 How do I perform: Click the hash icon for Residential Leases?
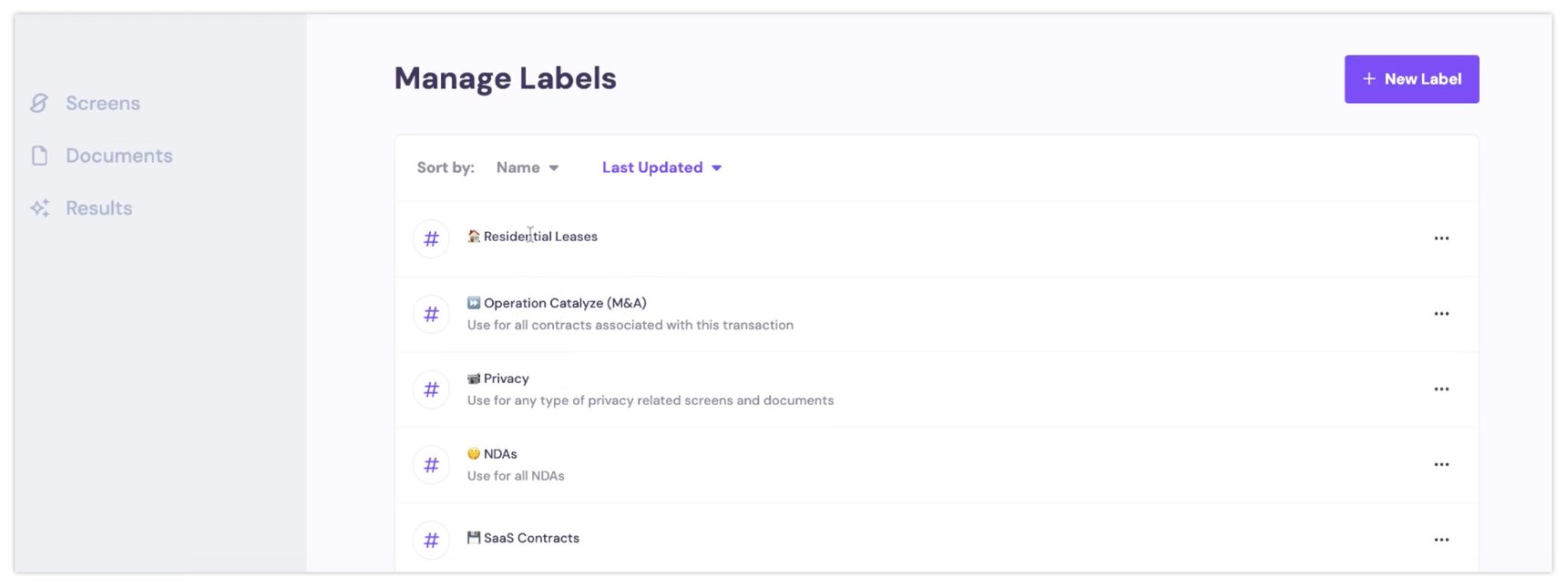click(x=431, y=239)
